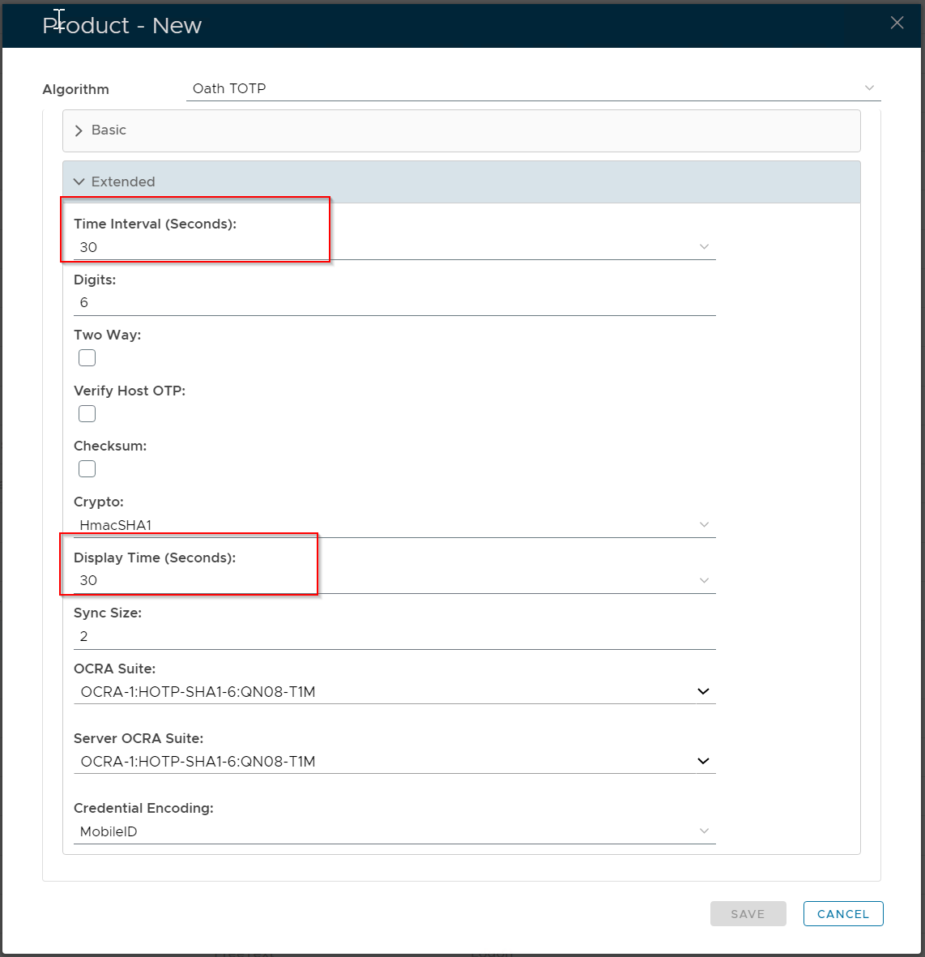Screen dimensions: 925x957
Task: Open the Display Time dropdown arrow
Action: point(704,581)
